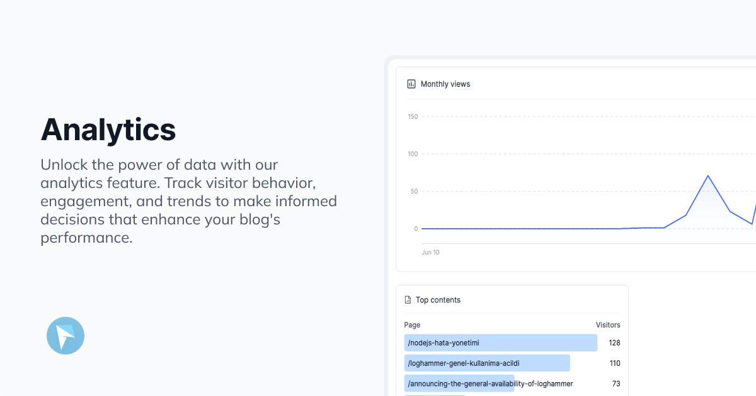This screenshot has width=756, height=396.
Task: Click the Monthly views chart icon
Action: coord(411,84)
